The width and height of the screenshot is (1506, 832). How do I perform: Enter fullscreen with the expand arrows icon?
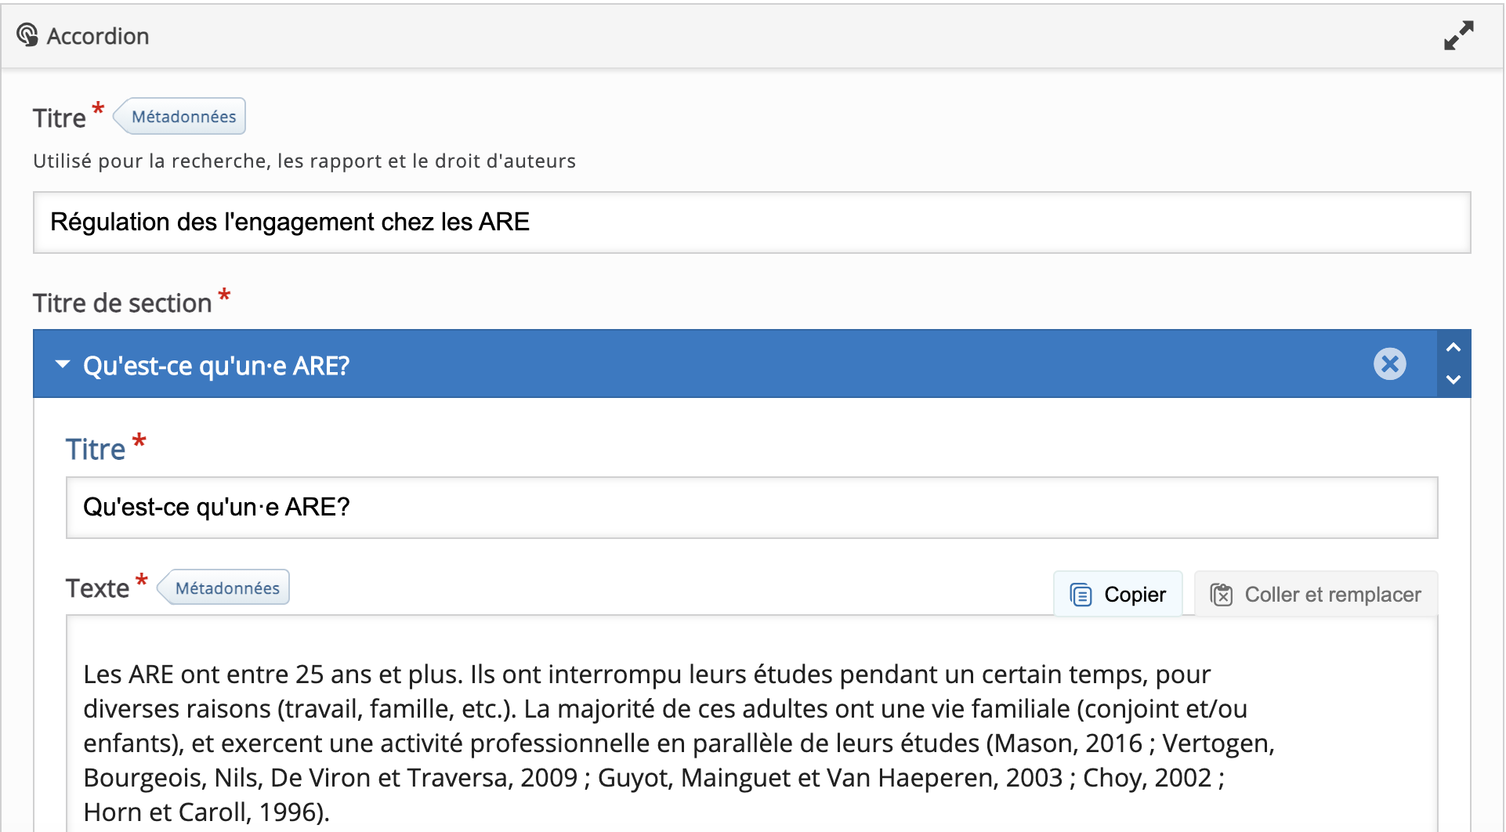pyautogui.click(x=1458, y=35)
